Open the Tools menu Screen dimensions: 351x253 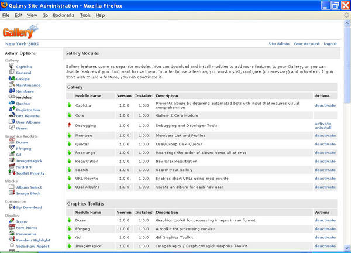click(x=85, y=15)
